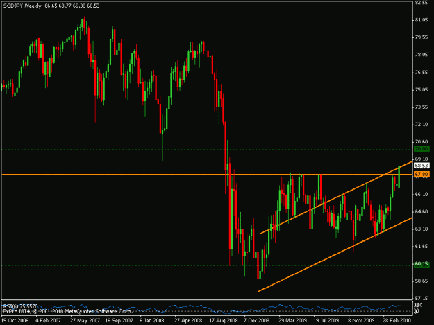
Task: Click the 19 Jul 2009 date label
Action: point(326,321)
